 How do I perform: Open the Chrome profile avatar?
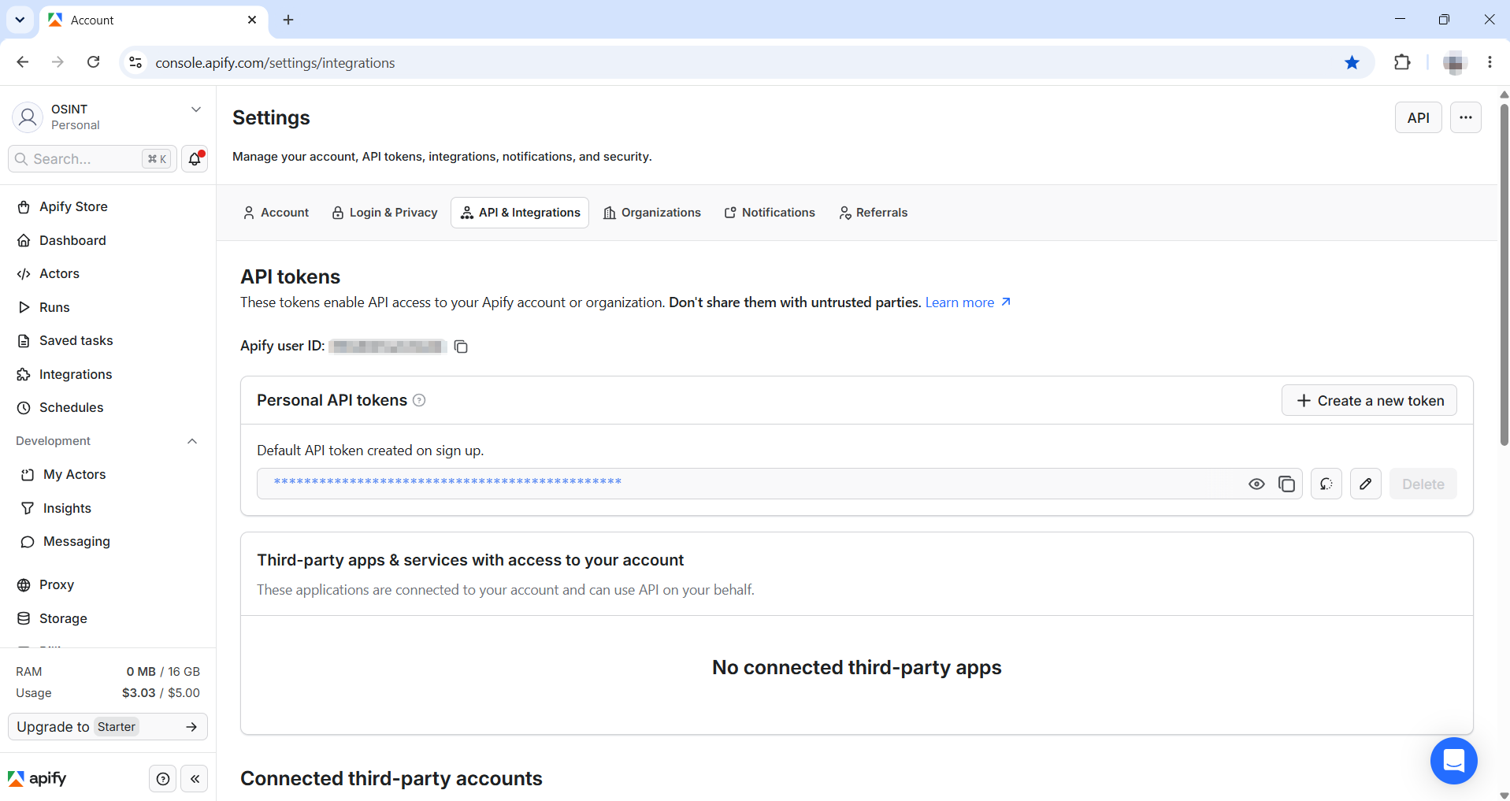point(1454,62)
